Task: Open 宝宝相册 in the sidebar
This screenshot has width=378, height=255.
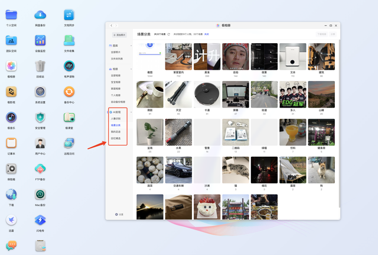Action: [x=116, y=82]
